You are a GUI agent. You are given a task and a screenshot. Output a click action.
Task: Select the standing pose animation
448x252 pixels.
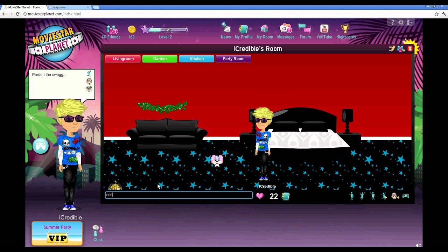[x=352, y=196]
